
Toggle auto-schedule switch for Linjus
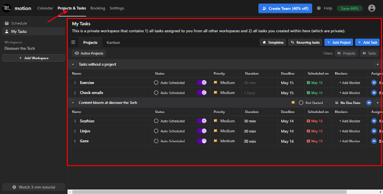tap(202, 131)
